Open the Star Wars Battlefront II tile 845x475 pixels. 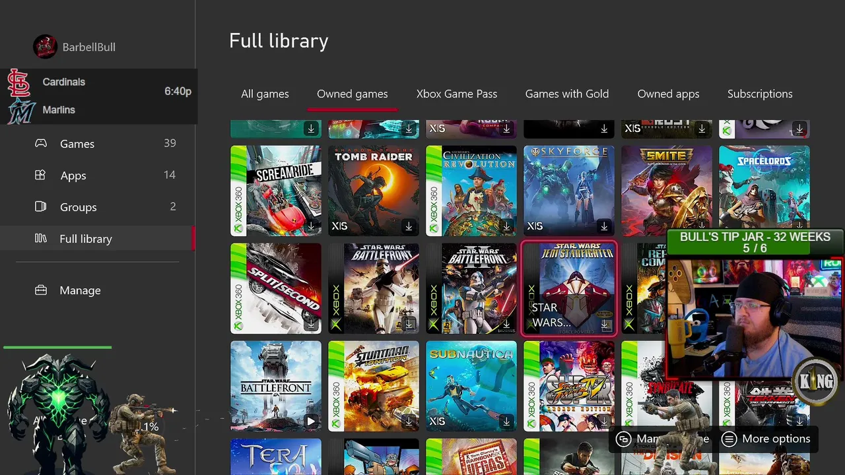[471, 288]
